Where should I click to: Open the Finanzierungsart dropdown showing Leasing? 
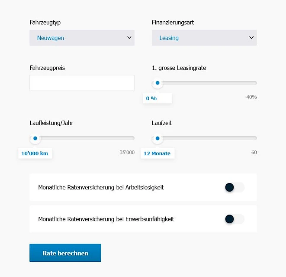coord(204,38)
